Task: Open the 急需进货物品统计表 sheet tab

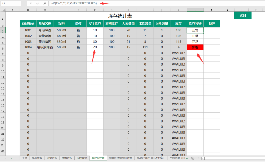Action: pos(121,158)
